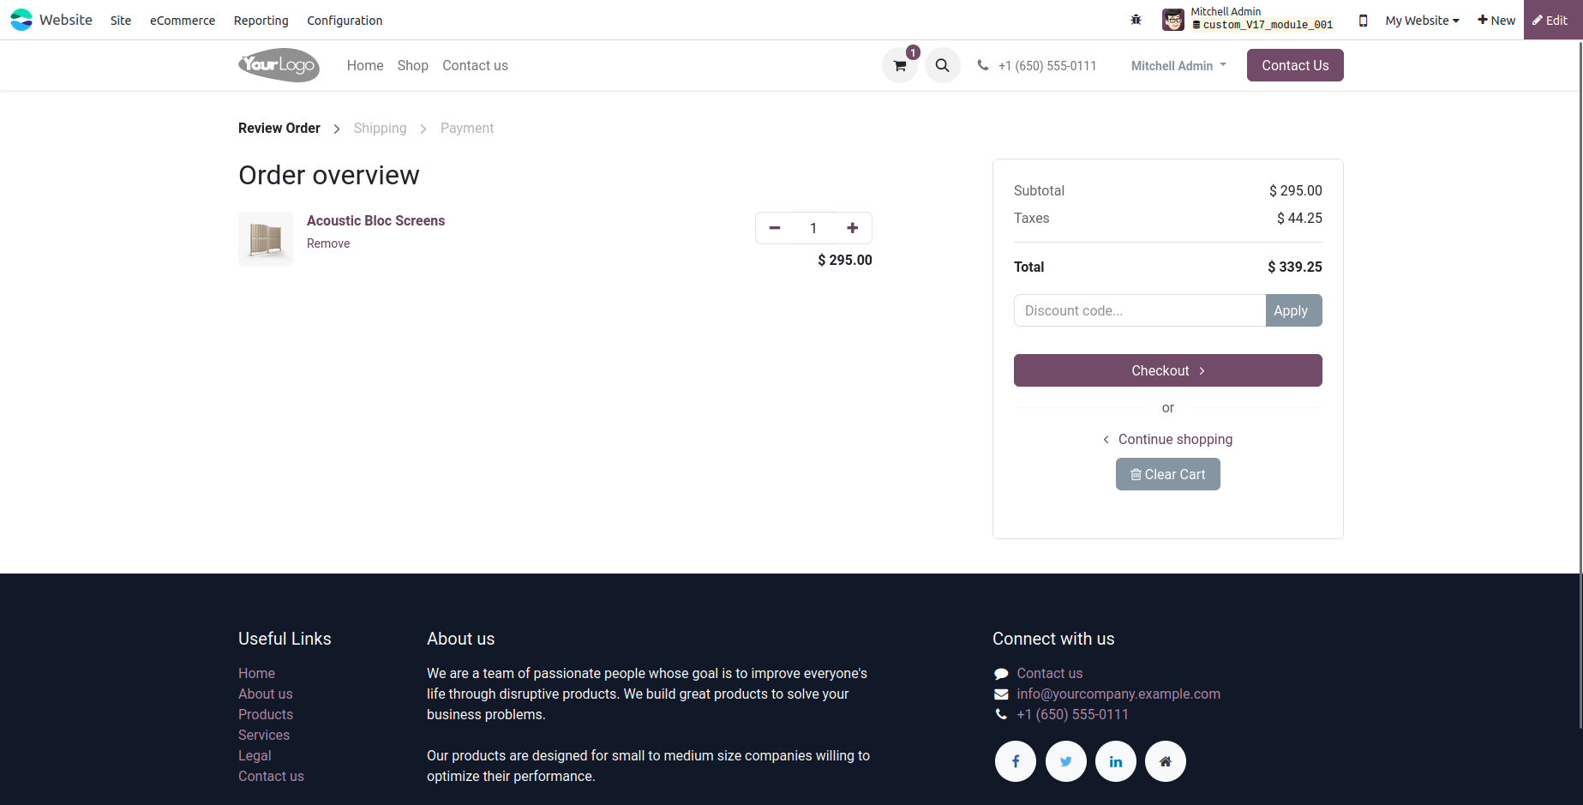This screenshot has height=805, width=1583.
Task: Click the YourLogo header logo
Action: click(279, 65)
